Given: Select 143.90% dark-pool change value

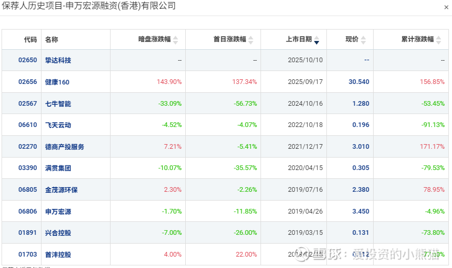Looking at the screenshot, I should (169, 82).
